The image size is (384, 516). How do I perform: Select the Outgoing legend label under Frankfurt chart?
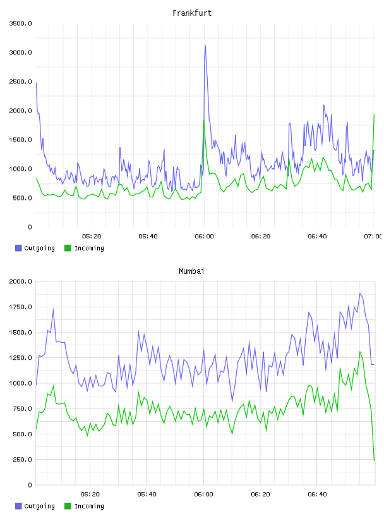[x=39, y=249]
